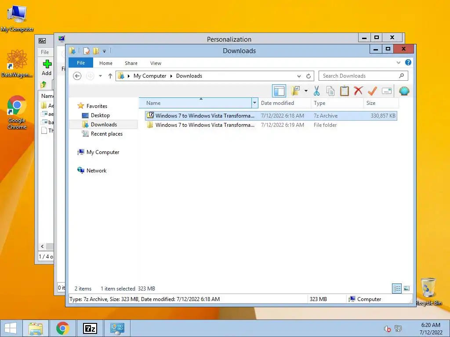Click the Cut scissors icon

[316, 91]
